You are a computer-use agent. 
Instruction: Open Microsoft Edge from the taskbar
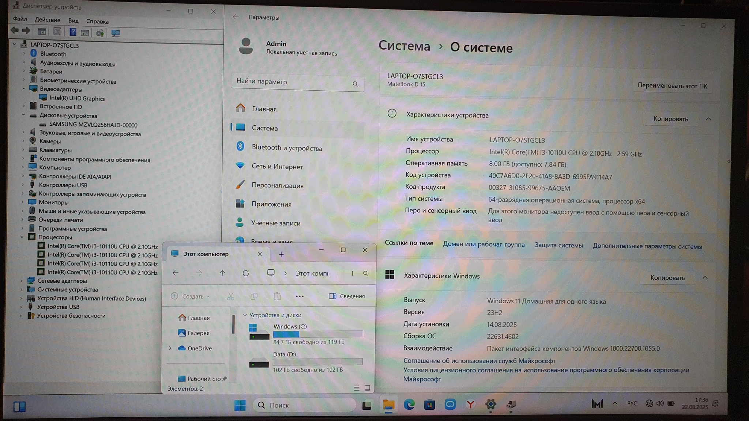coord(409,405)
